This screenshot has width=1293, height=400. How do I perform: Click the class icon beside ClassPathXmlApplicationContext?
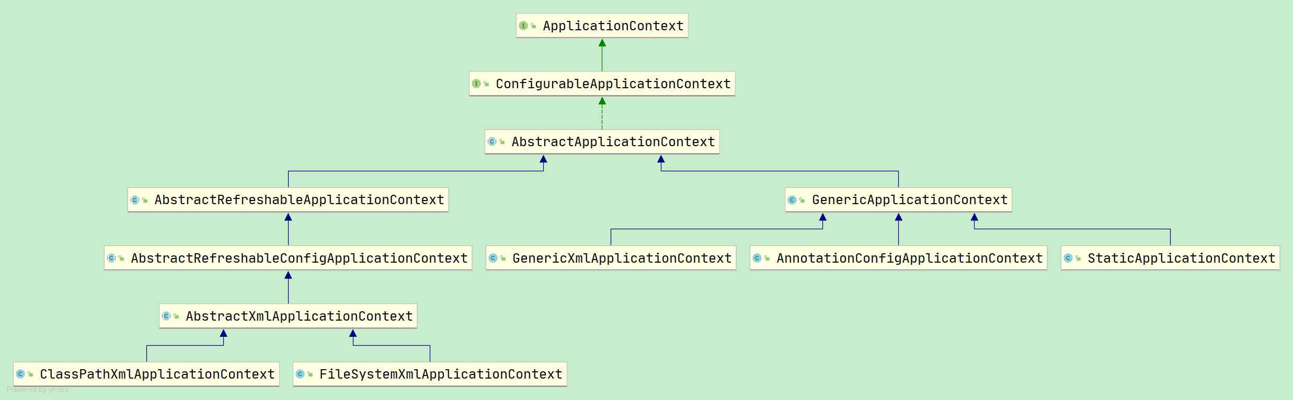20,374
